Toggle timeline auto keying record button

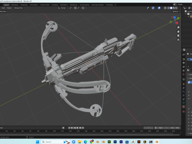pyautogui.click(x=63, y=128)
